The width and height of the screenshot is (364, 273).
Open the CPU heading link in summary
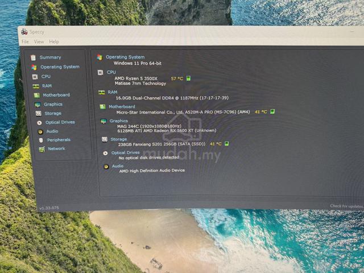click(111, 72)
